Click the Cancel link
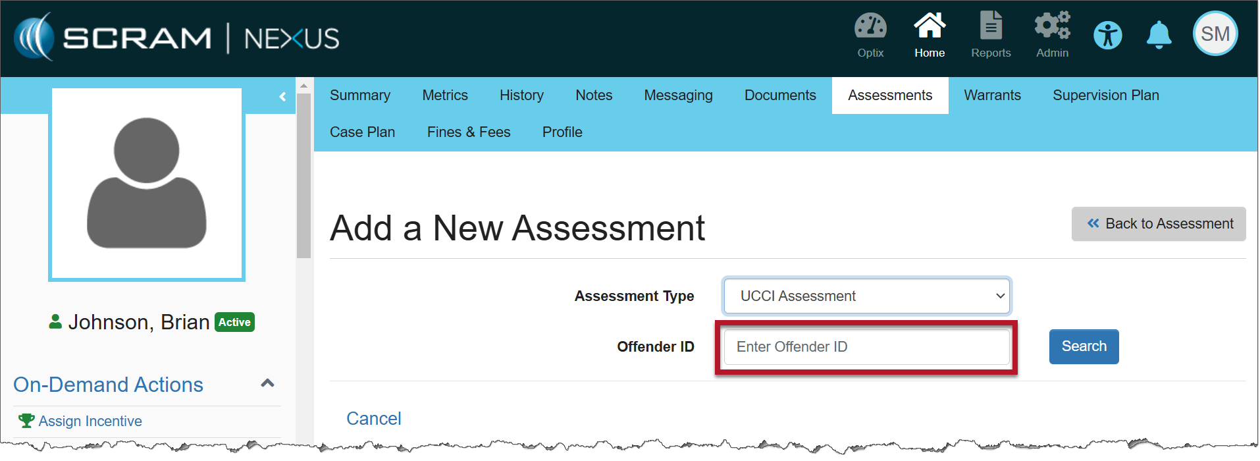 point(373,419)
